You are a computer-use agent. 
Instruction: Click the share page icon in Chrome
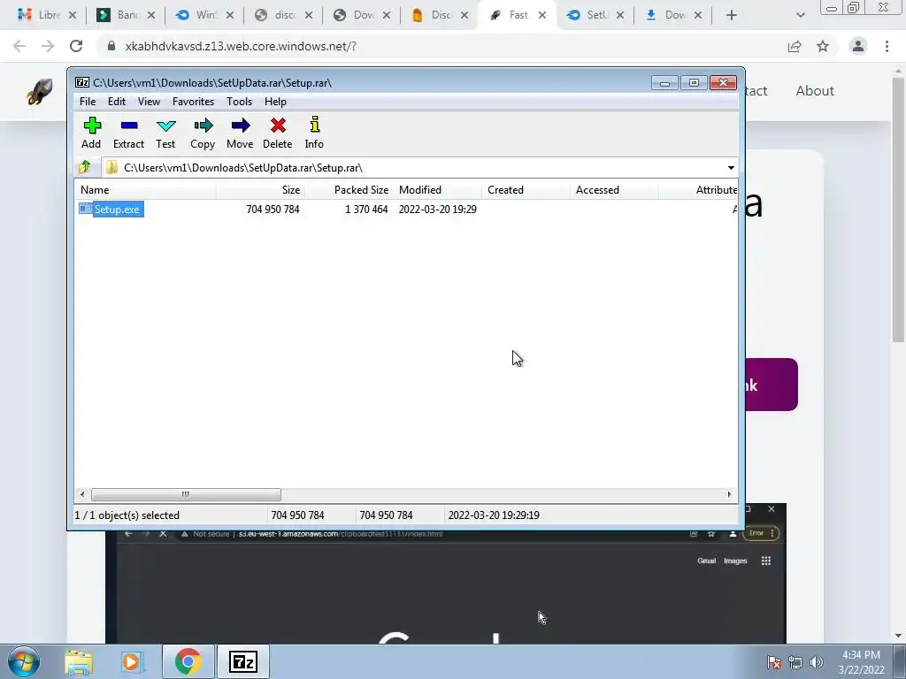tap(795, 46)
